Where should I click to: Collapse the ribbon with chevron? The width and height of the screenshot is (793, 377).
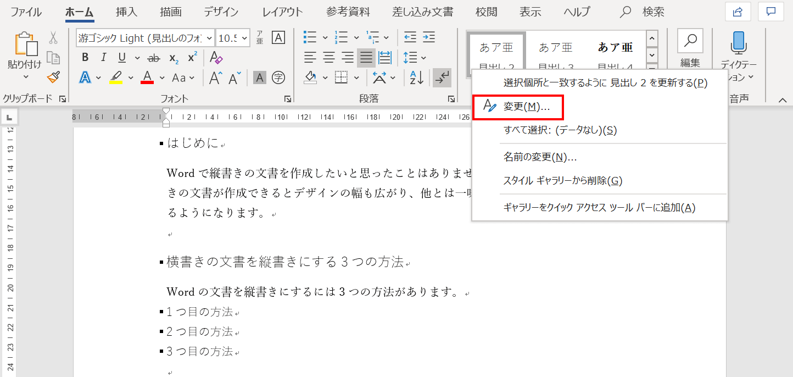click(x=783, y=99)
